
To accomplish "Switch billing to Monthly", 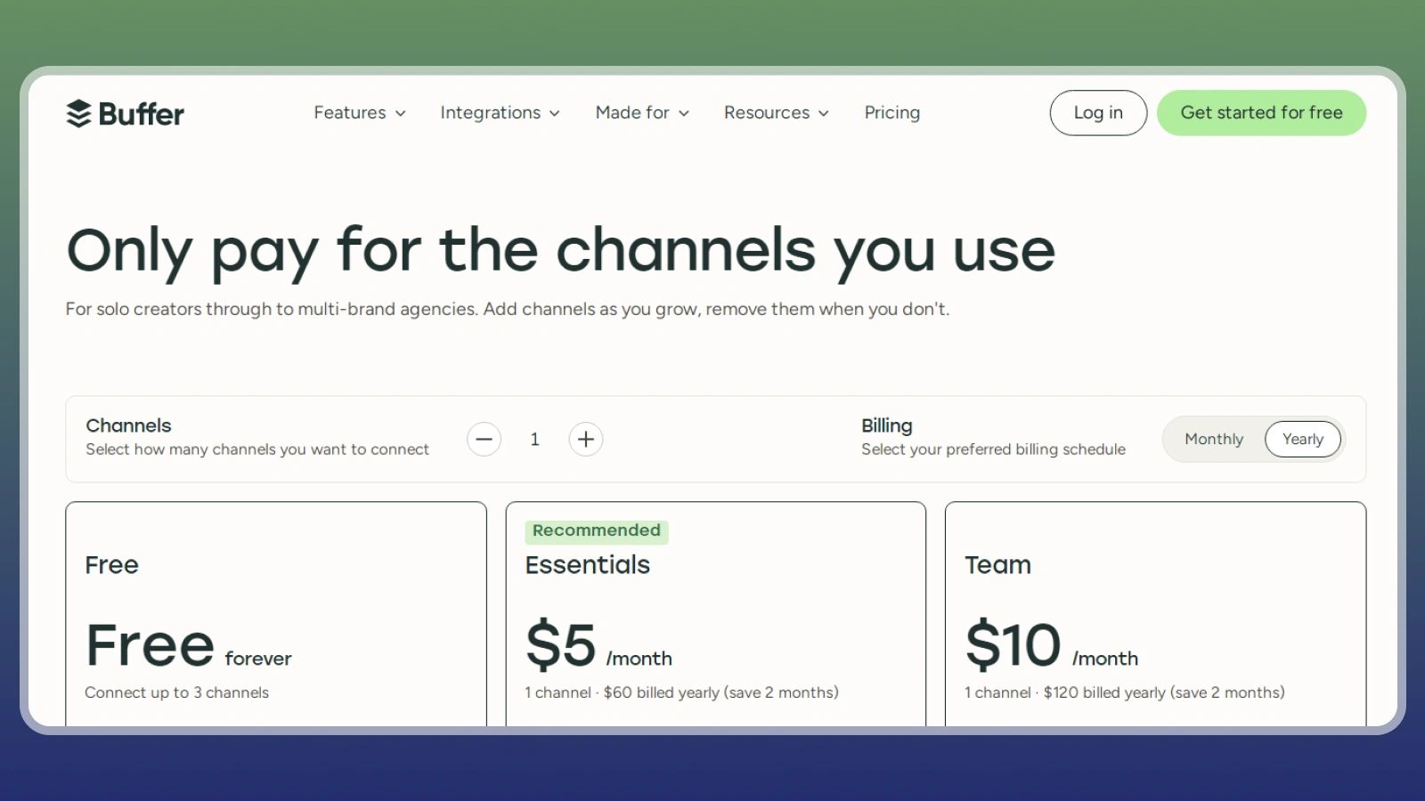I will 1214,439.
